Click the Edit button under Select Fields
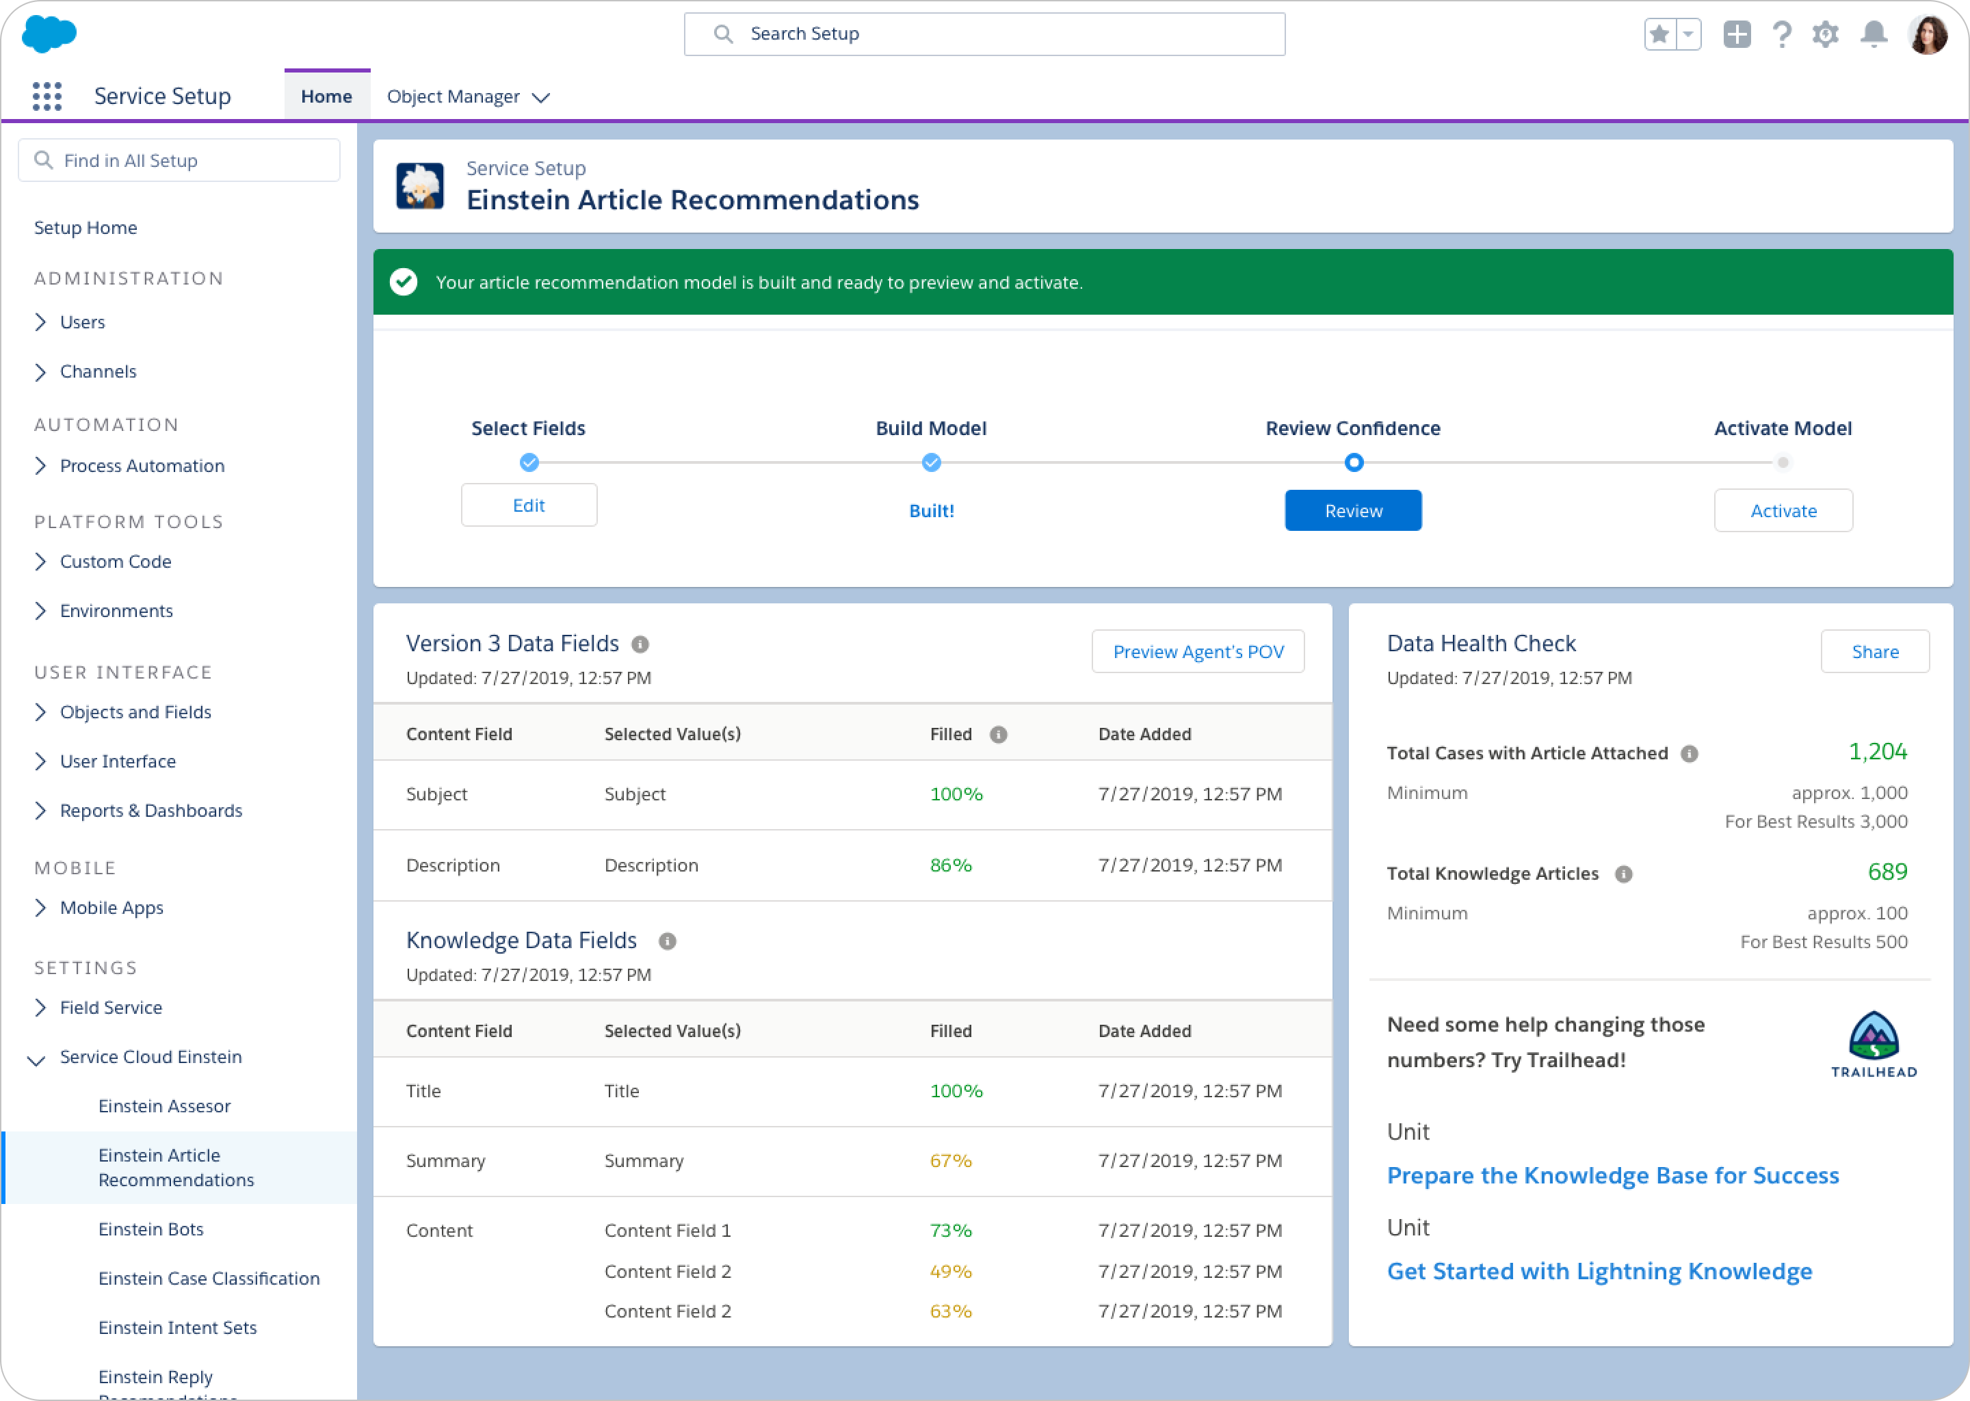 point(529,506)
